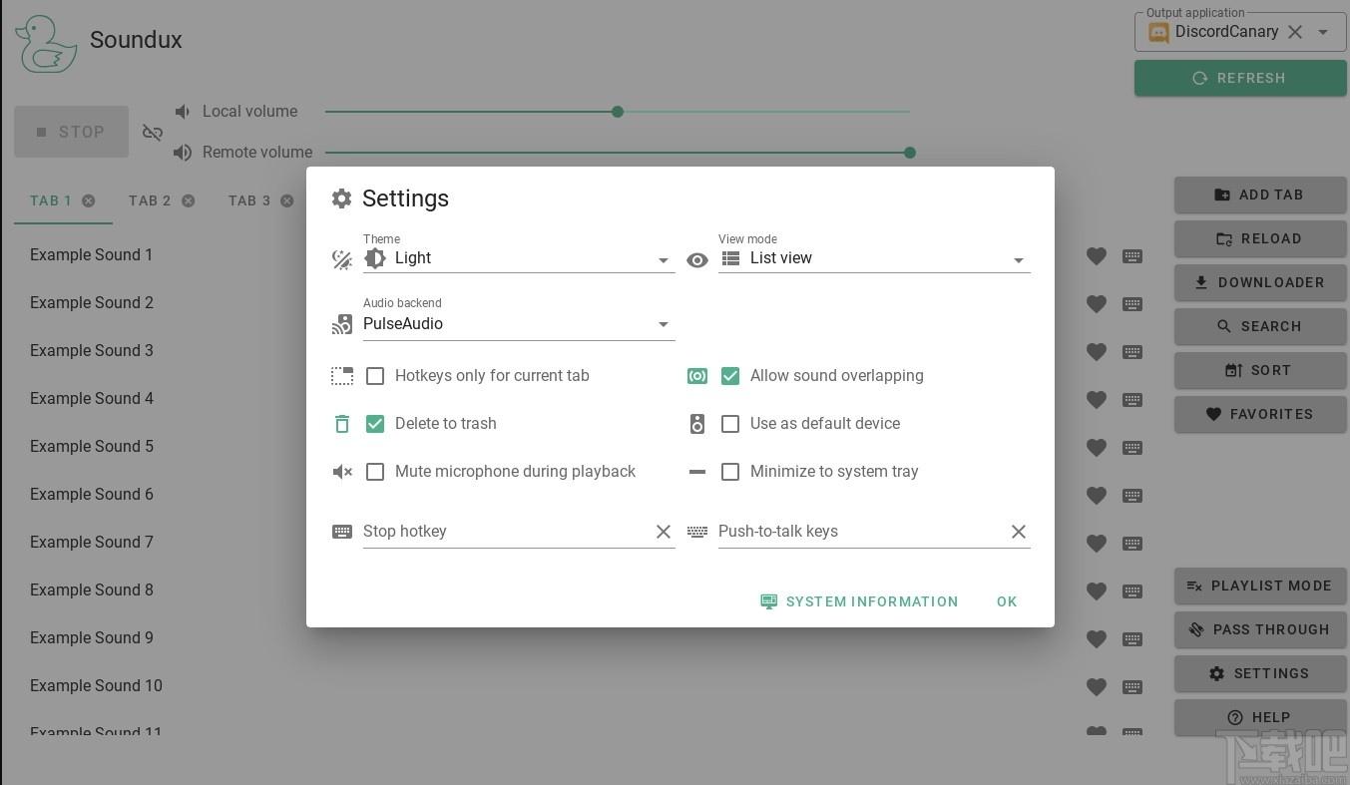Open System Information

click(x=859, y=601)
